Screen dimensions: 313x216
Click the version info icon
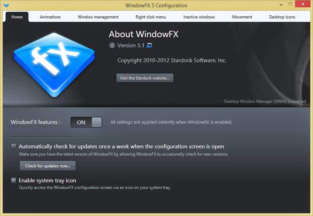112,45
